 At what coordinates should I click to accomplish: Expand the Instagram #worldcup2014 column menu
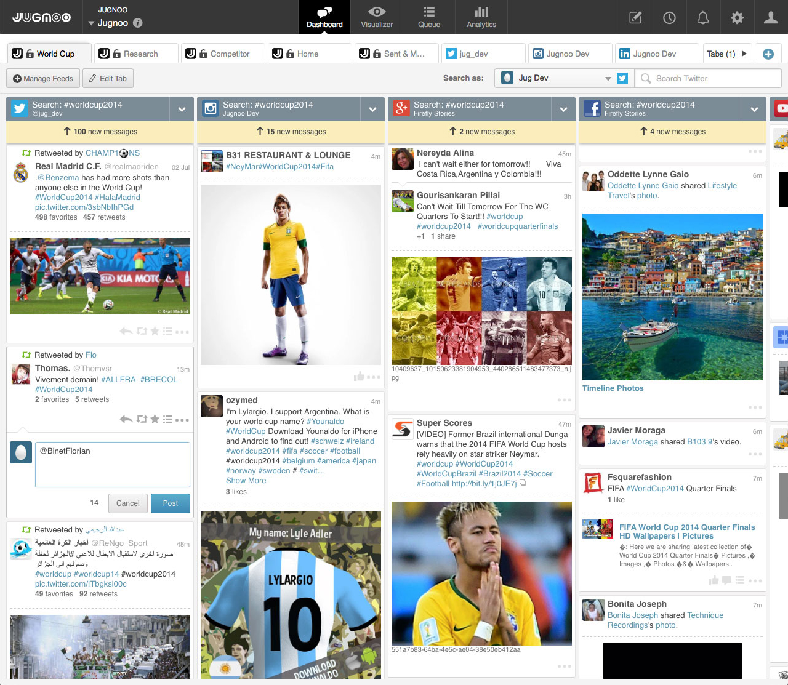[x=372, y=109]
